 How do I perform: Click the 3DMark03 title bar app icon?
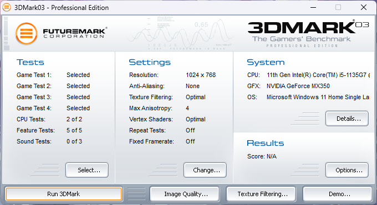[7, 7]
